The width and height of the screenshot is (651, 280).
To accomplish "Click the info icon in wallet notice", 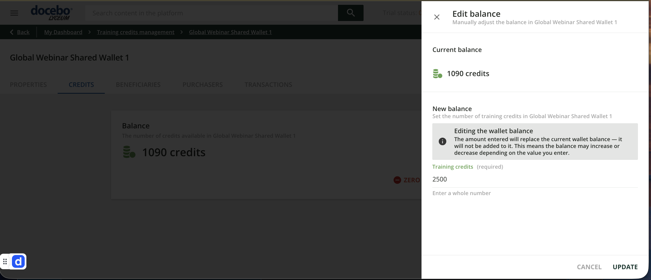I will pos(442,141).
